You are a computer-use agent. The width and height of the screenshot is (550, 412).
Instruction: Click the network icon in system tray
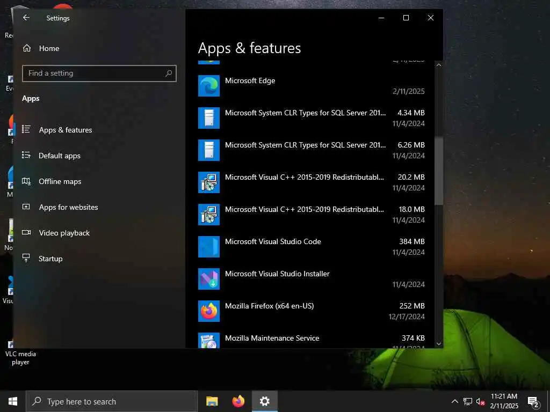[468, 401]
